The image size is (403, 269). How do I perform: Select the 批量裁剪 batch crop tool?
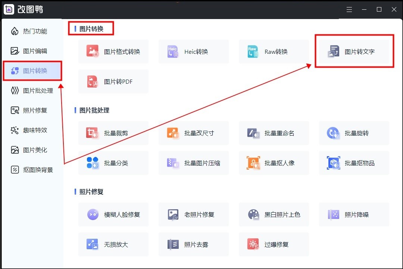113,133
